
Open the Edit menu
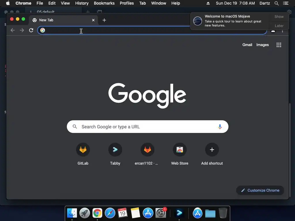pyautogui.click(x=52, y=3)
